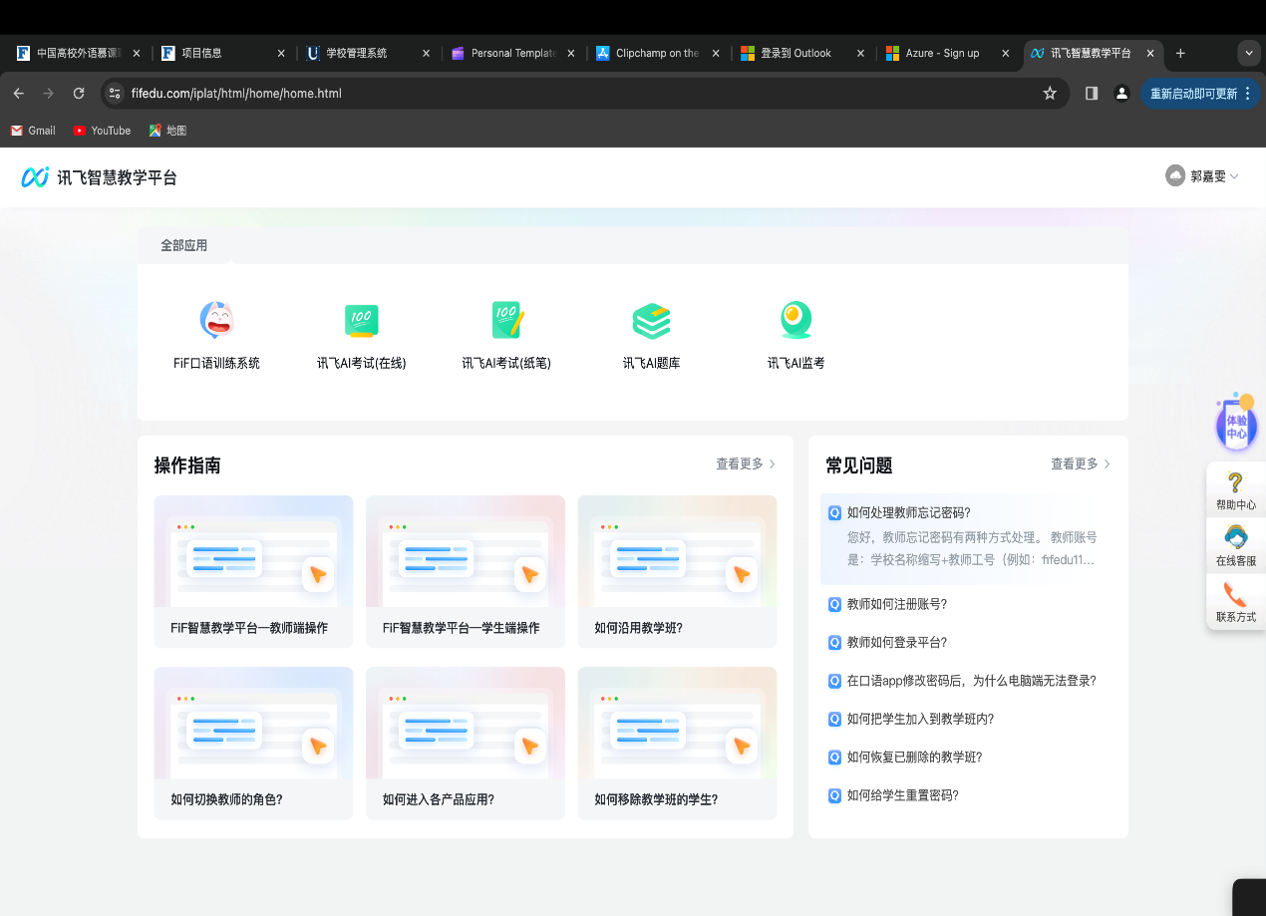Open the 帮助中心 question mark icon
Viewport: 1266px width, 916px height.
pos(1235,484)
